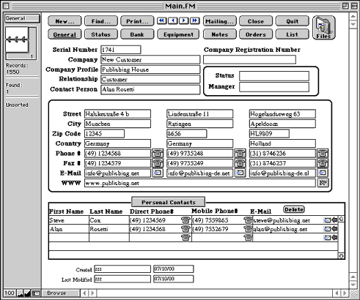Click the Street field Lindenstraße 11

pos(200,114)
